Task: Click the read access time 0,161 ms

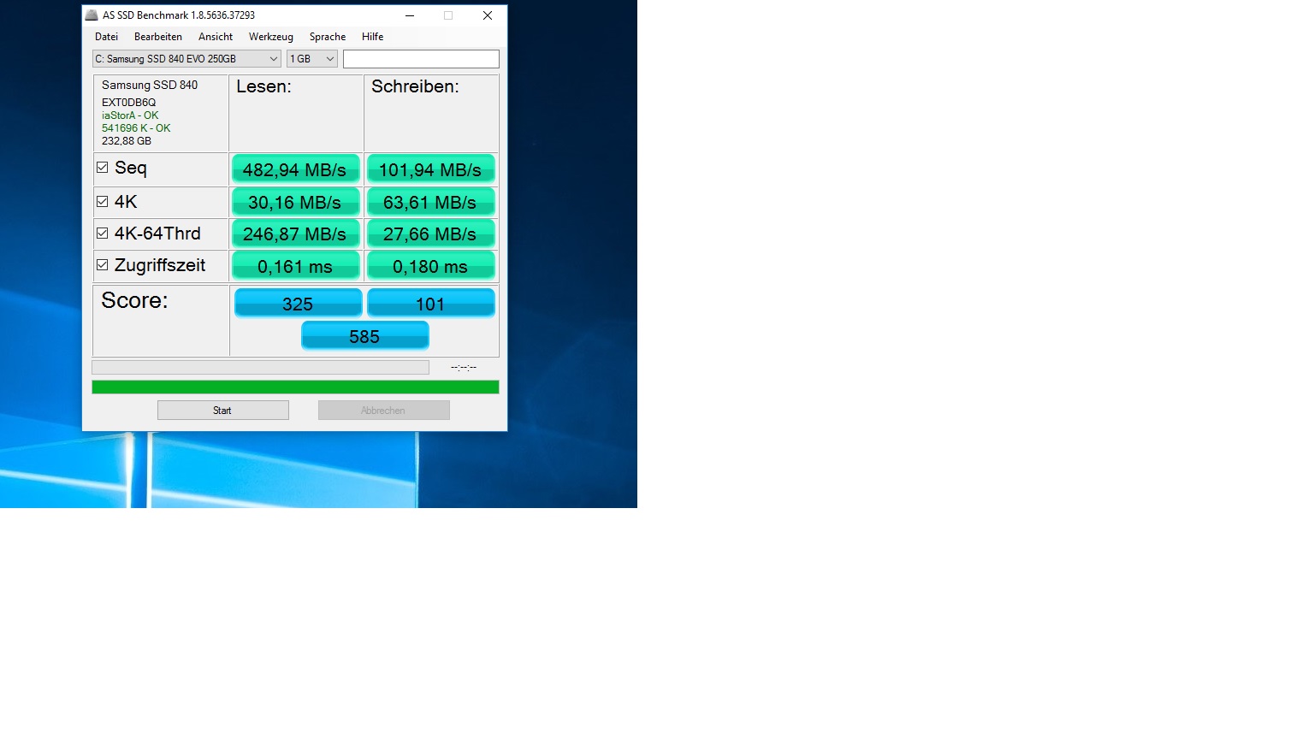Action: coord(295,266)
